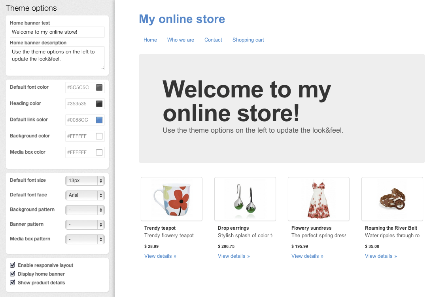This screenshot has height=297, width=448.
Task: Expand the Default font face Arial dropdown
Action: [85, 195]
